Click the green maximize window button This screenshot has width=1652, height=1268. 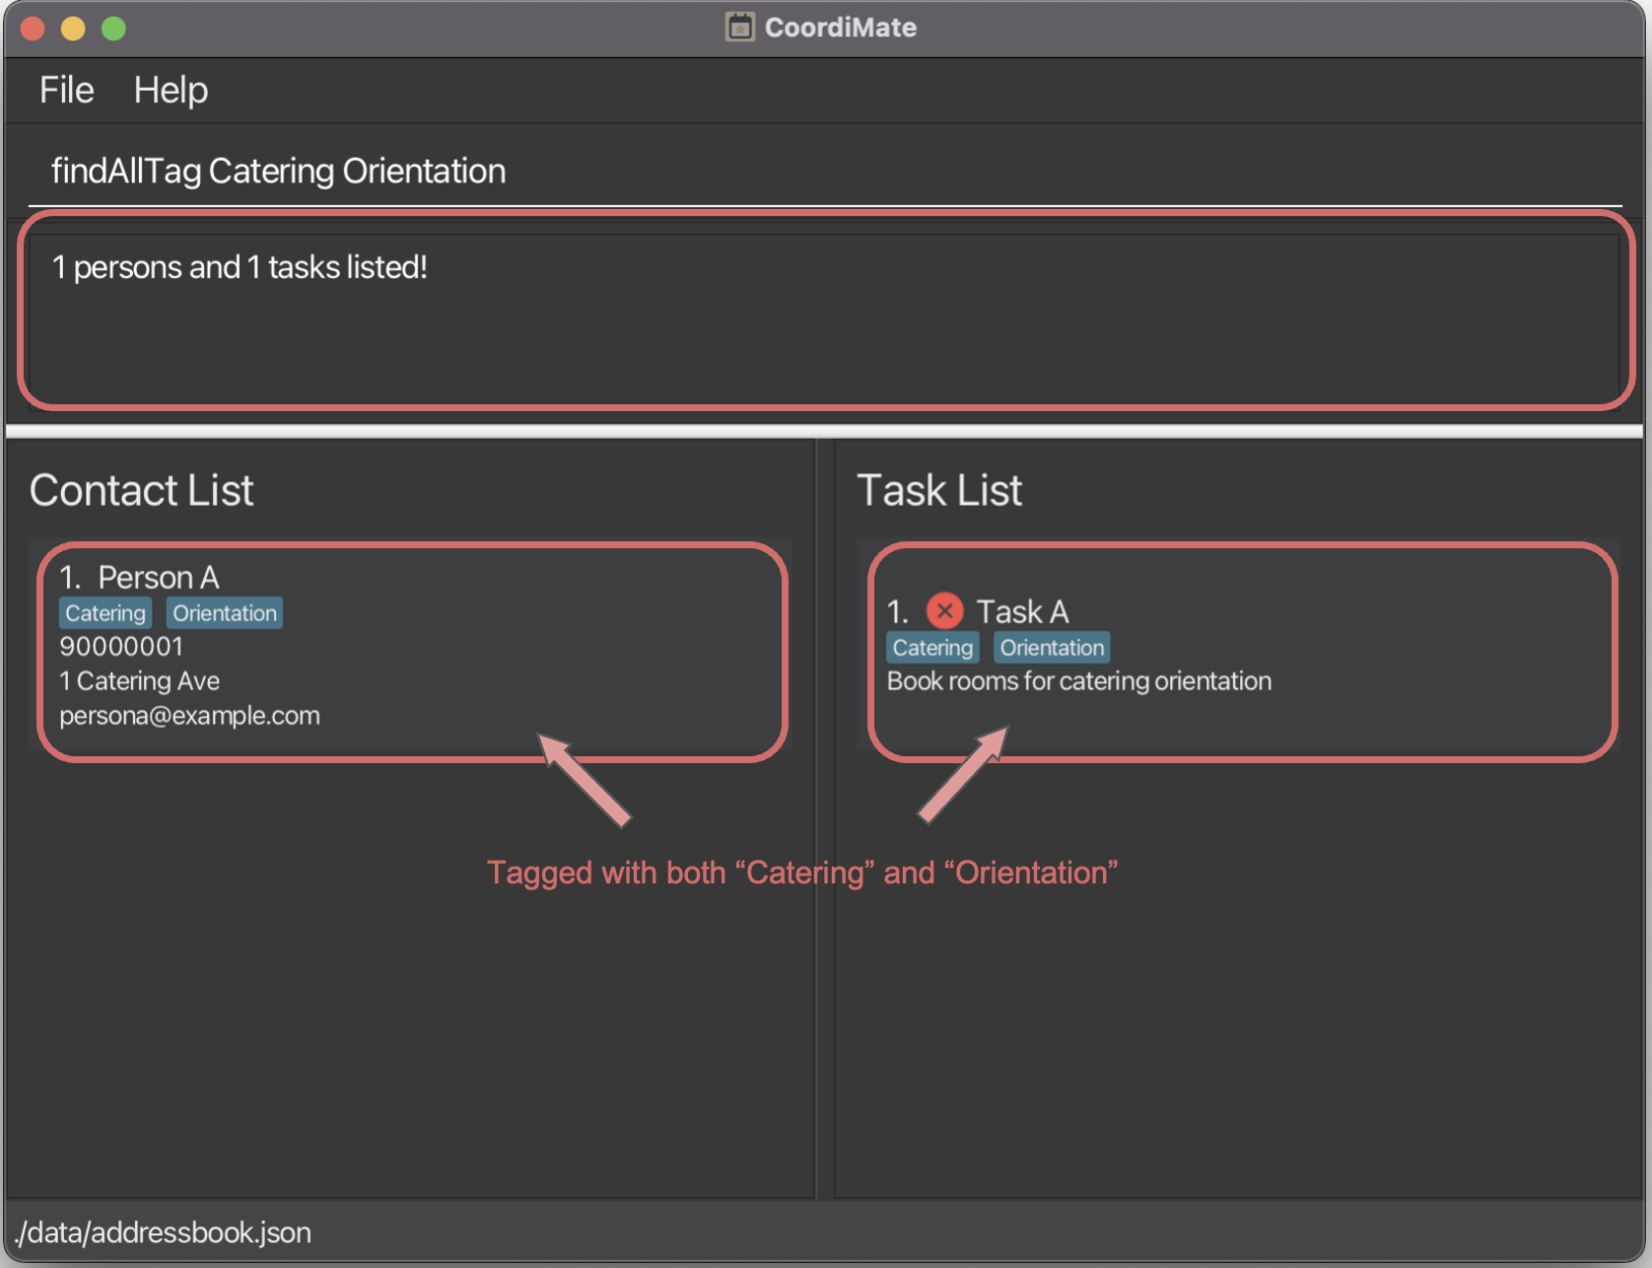[113, 29]
